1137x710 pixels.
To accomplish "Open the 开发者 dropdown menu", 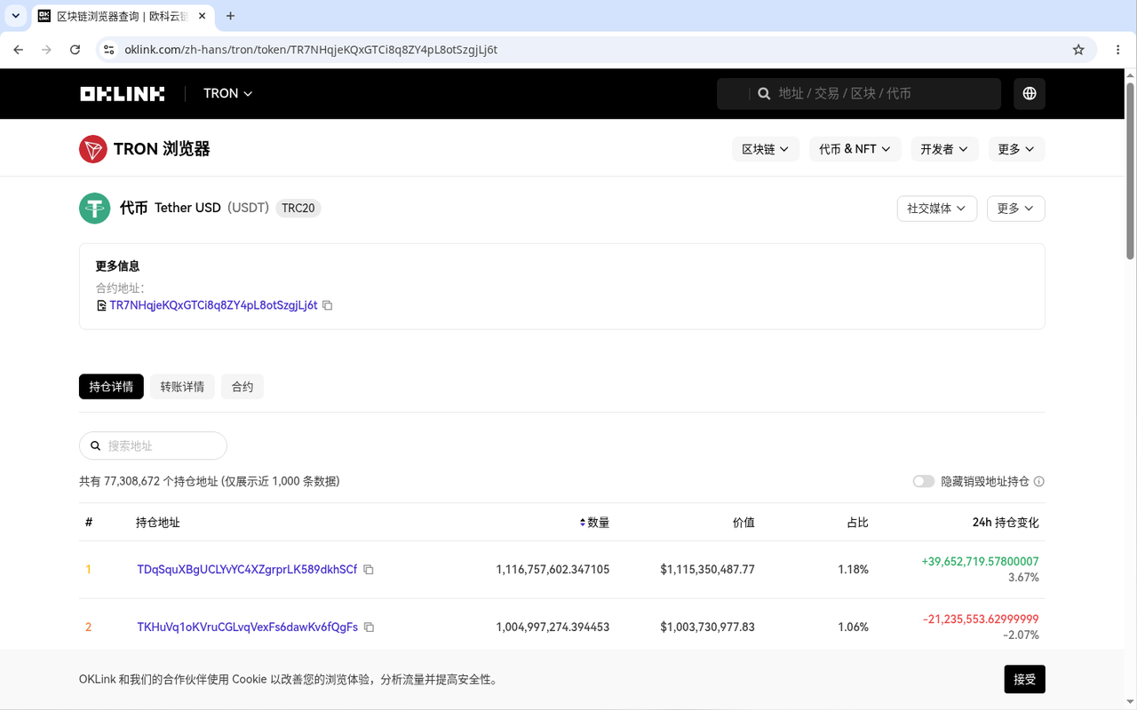I will point(945,149).
